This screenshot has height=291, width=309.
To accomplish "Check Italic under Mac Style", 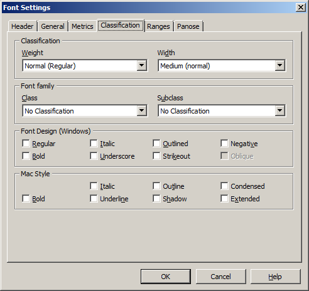I will (x=94, y=186).
